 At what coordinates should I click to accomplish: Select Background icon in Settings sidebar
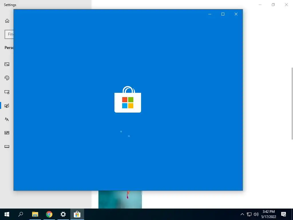(7, 64)
